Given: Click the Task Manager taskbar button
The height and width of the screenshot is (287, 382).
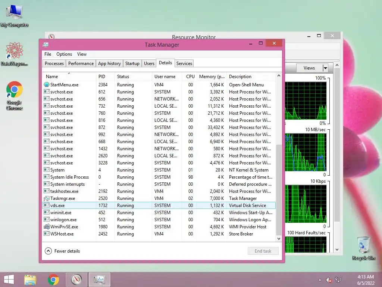Looking at the screenshot, I should point(99,280).
